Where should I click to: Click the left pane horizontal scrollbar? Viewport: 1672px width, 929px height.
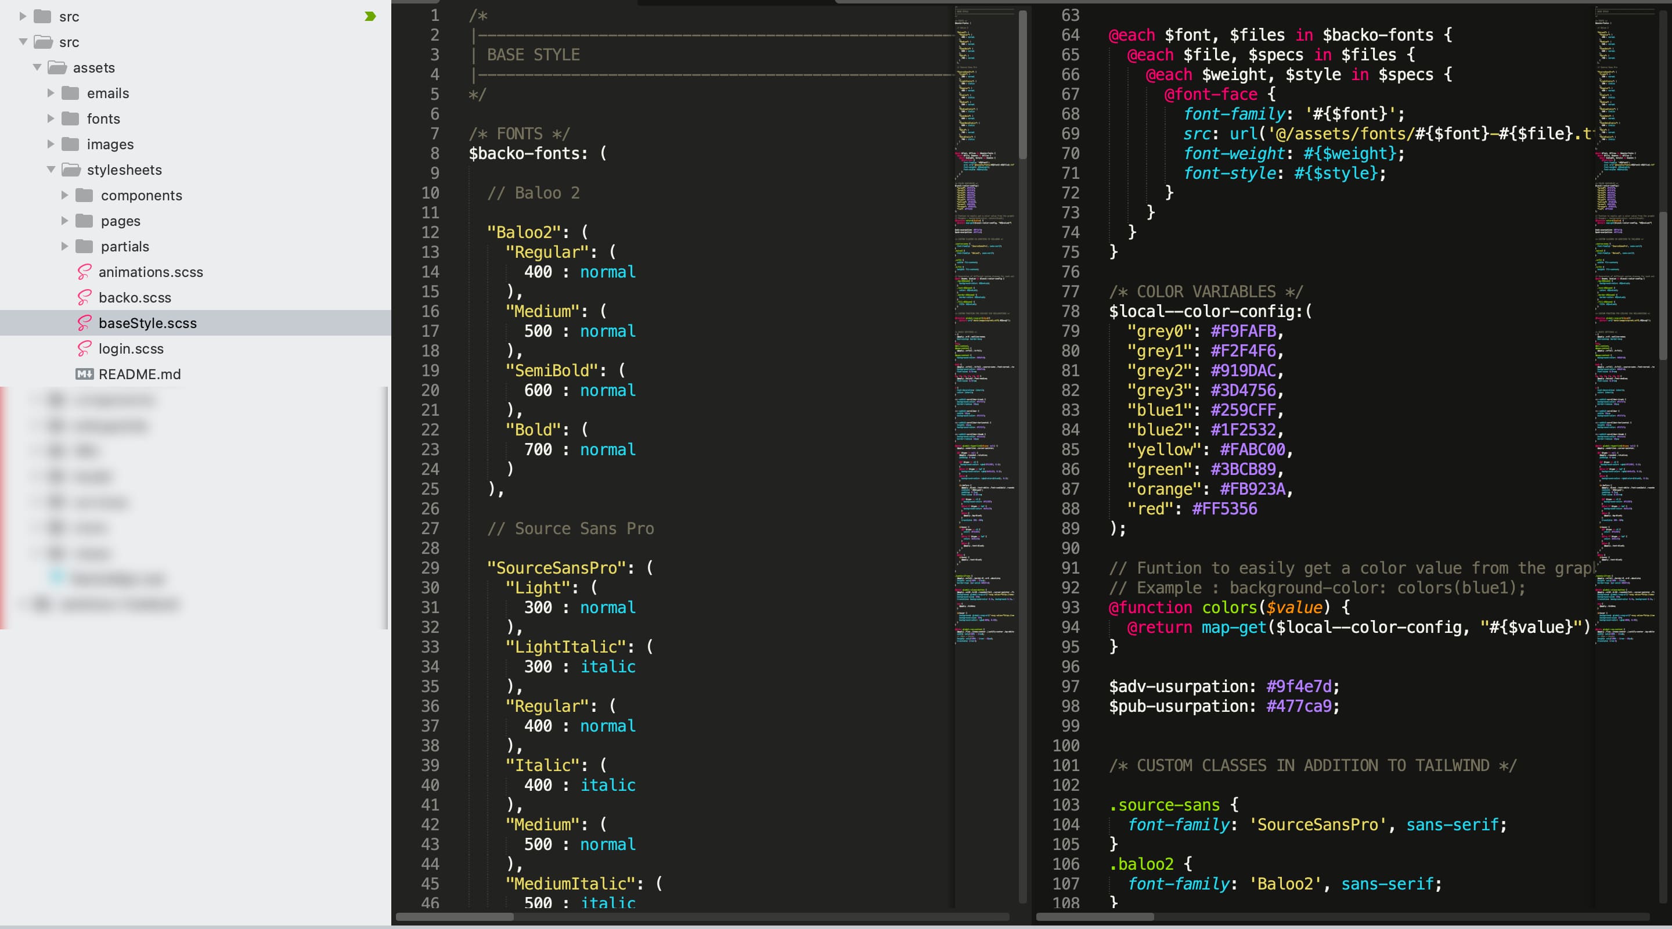click(455, 917)
